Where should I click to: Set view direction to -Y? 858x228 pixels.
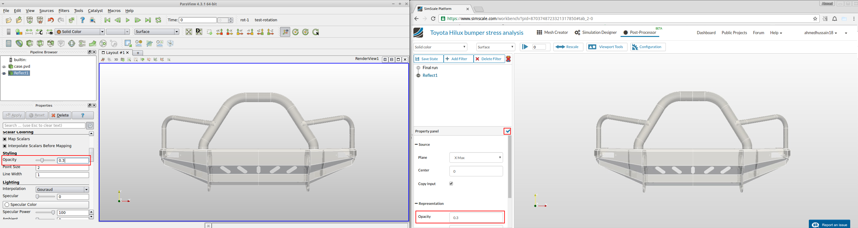(250, 32)
